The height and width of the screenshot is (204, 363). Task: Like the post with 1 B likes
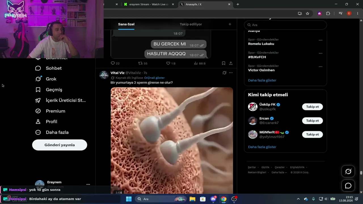coord(171,63)
